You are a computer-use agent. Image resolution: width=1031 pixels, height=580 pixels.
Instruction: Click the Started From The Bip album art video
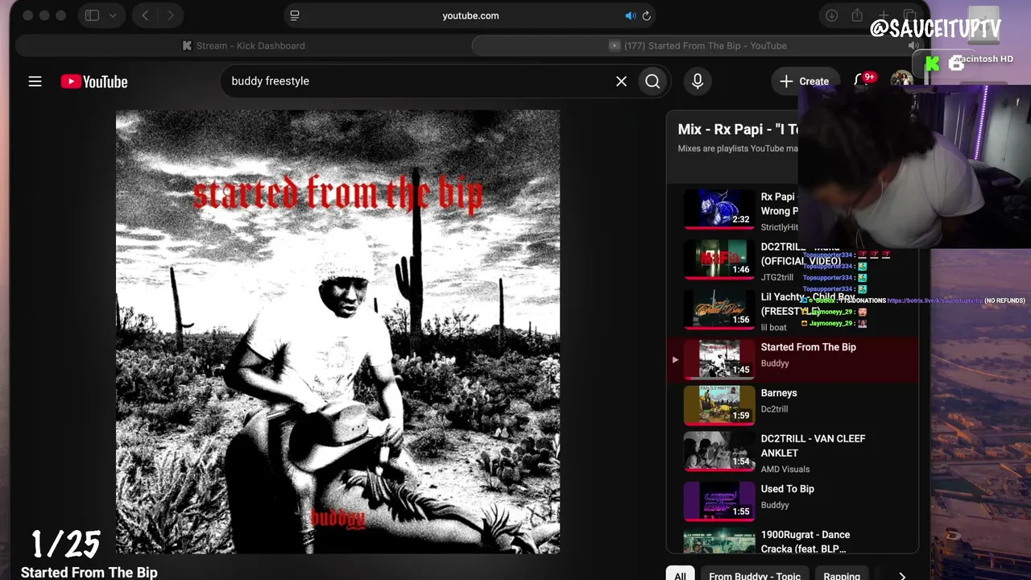click(x=337, y=332)
